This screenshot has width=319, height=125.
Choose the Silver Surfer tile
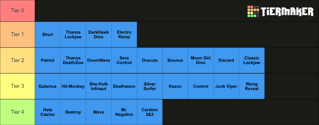click(150, 86)
